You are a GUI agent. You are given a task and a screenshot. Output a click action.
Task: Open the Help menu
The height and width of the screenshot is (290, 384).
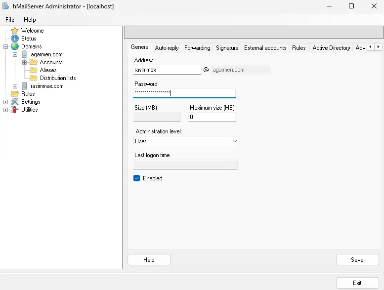30,20
